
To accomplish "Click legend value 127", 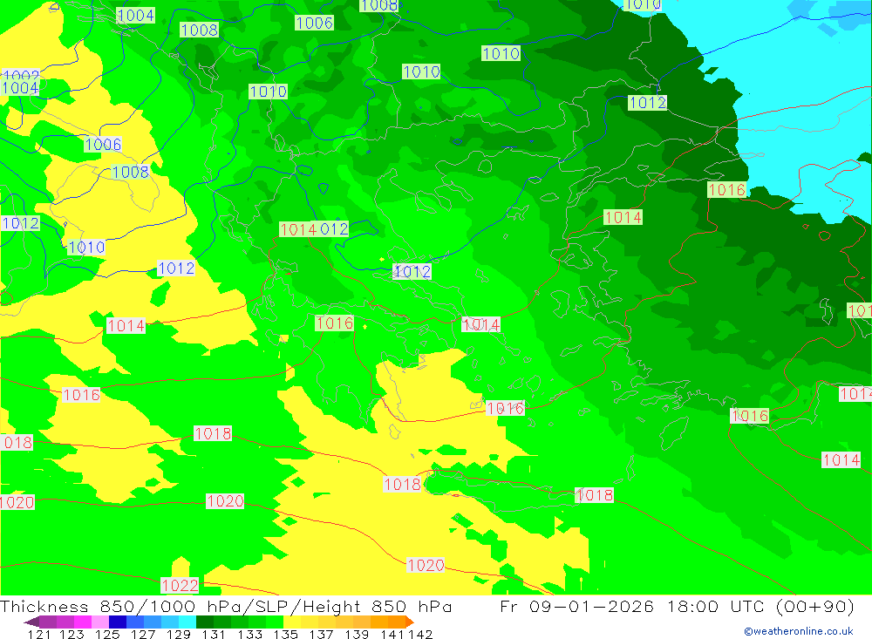I will point(143,634).
